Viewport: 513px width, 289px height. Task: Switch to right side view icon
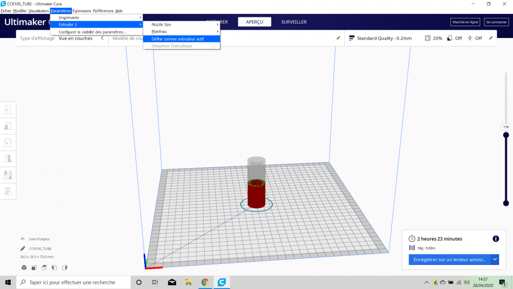click(x=65, y=267)
